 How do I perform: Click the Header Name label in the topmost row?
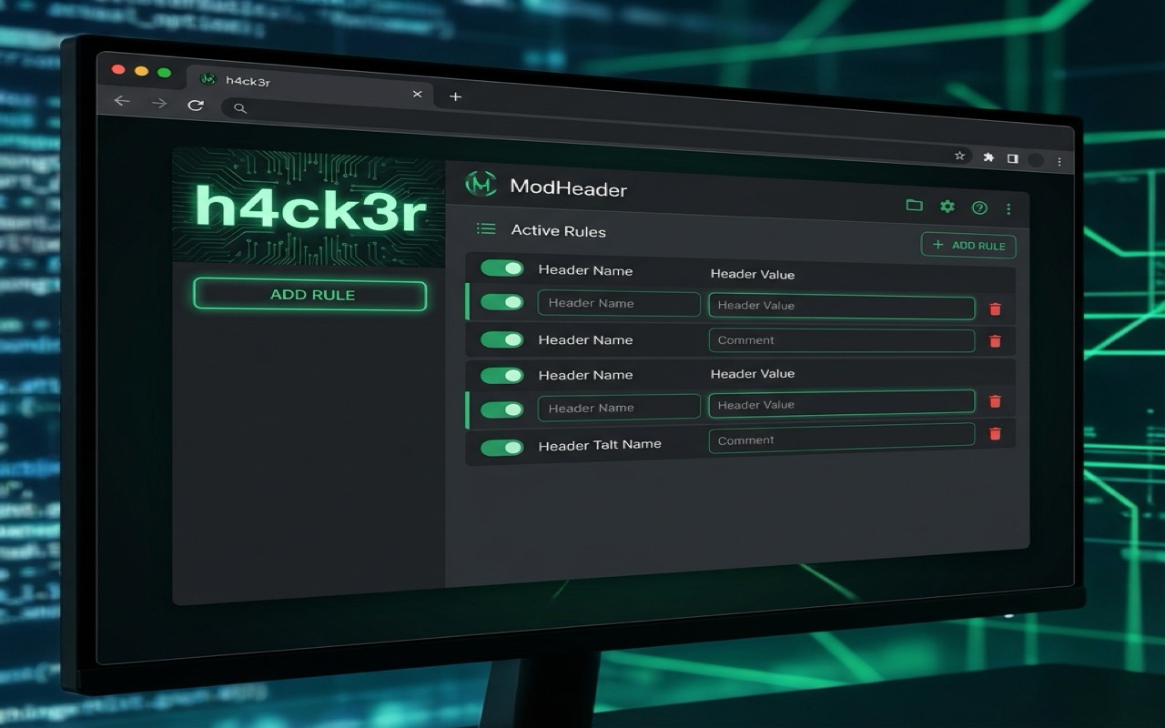(x=585, y=270)
